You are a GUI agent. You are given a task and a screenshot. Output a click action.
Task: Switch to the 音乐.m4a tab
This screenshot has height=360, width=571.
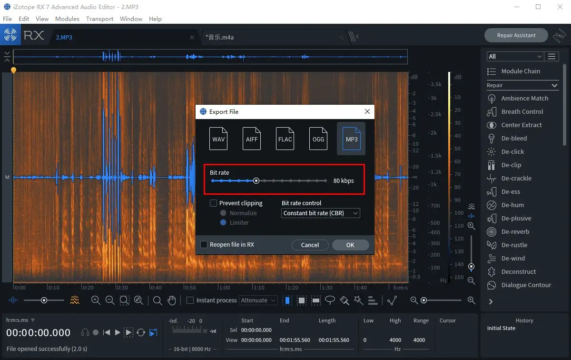(x=220, y=37)
